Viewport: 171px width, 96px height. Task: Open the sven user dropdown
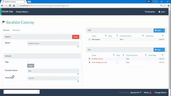point(162,12)
